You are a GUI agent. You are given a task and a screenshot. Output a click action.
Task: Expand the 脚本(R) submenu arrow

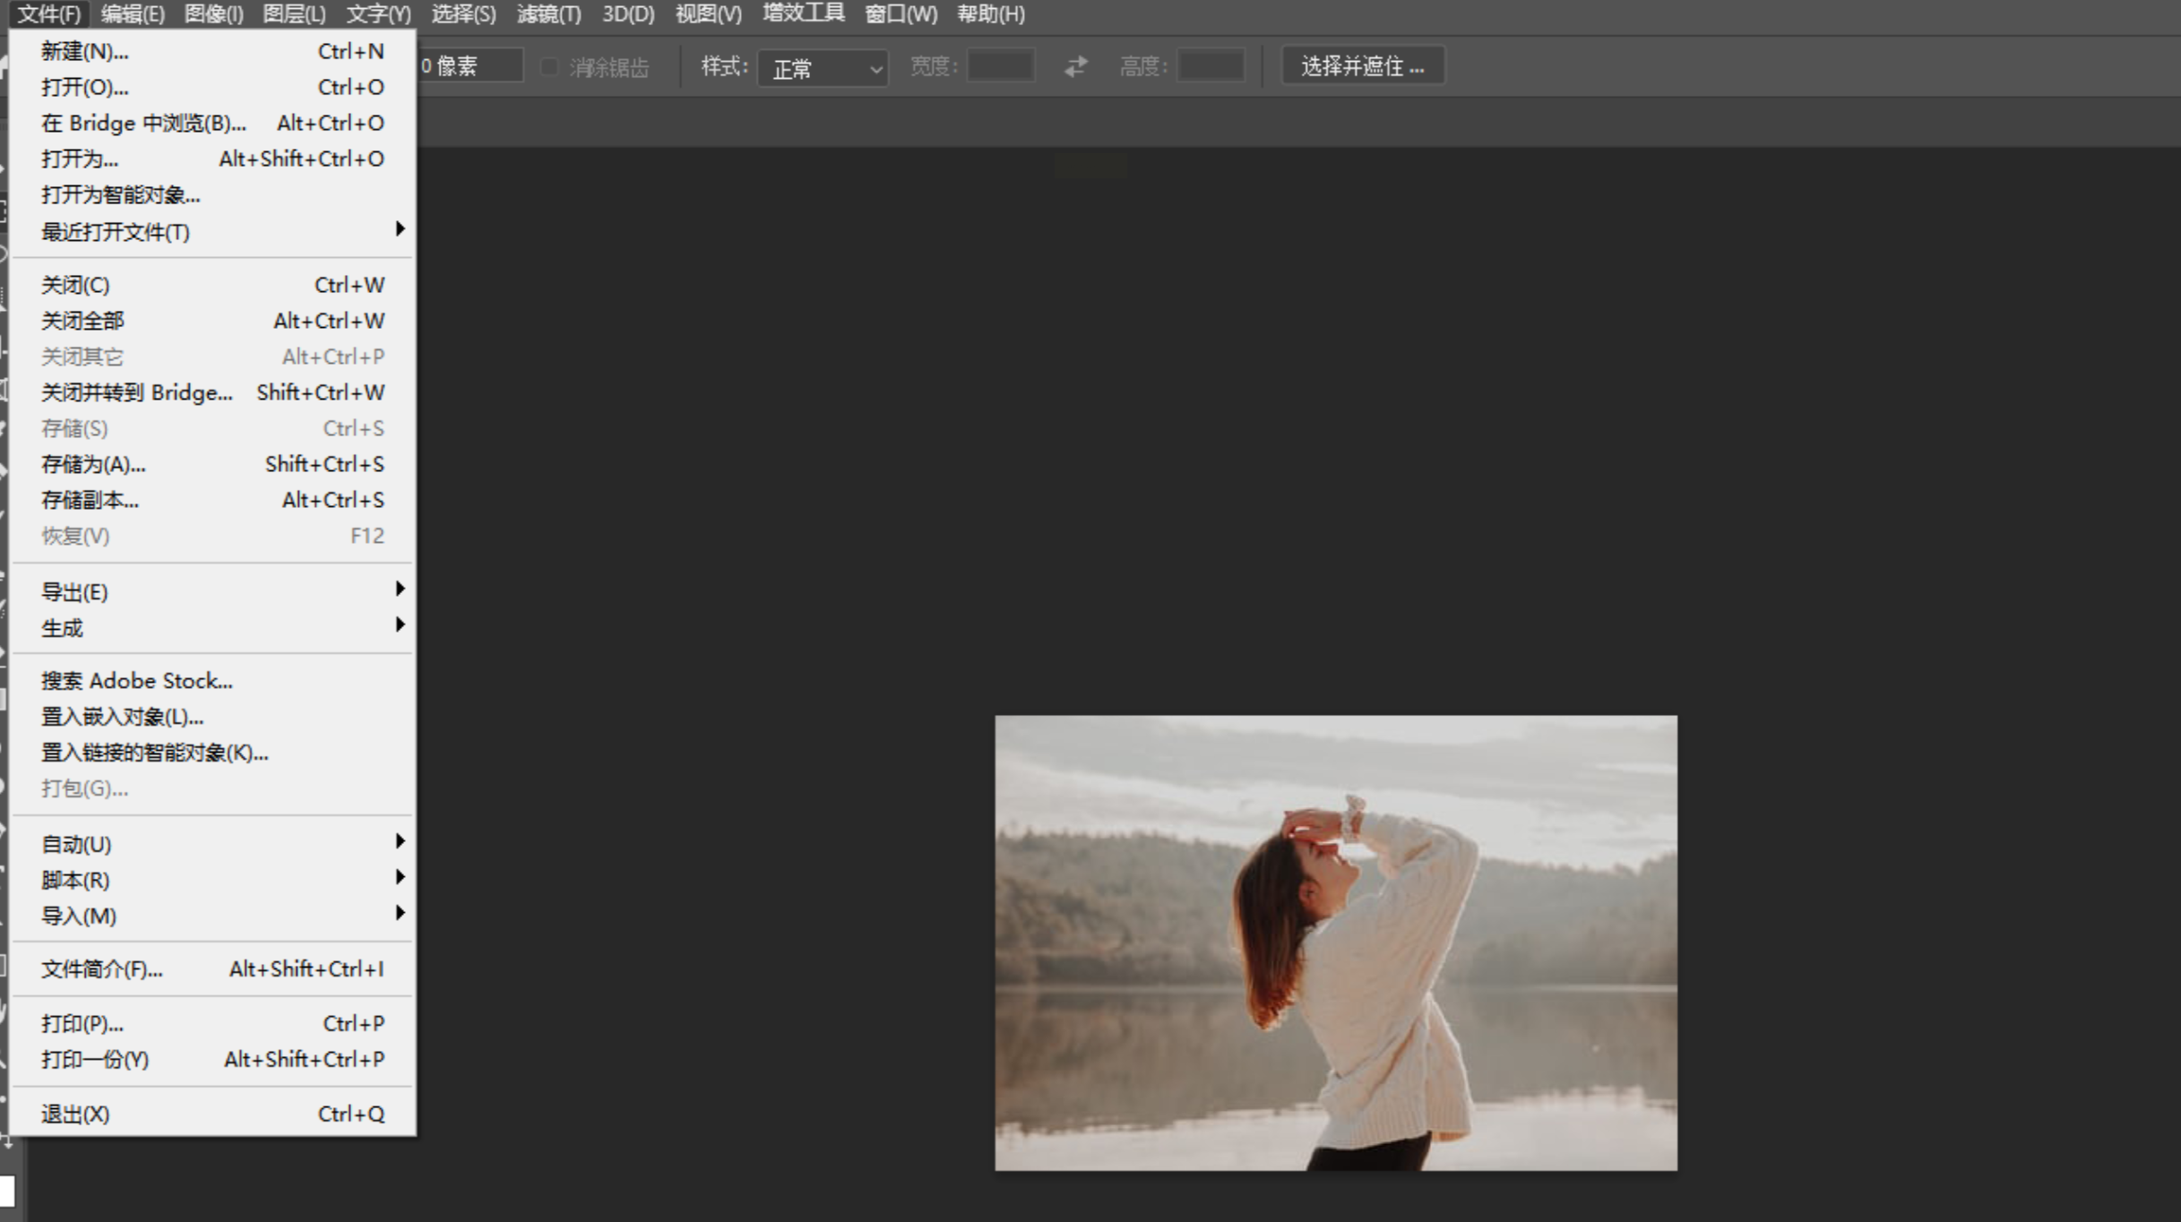pos(400,877)
